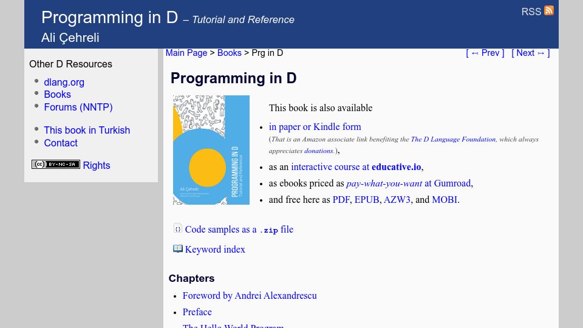Open The D Language Foundation link

point(453,139)
